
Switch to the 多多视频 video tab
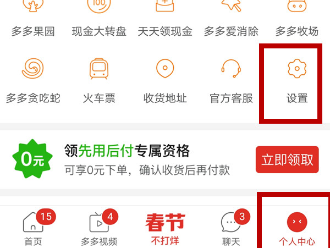[x=99, y=228]
